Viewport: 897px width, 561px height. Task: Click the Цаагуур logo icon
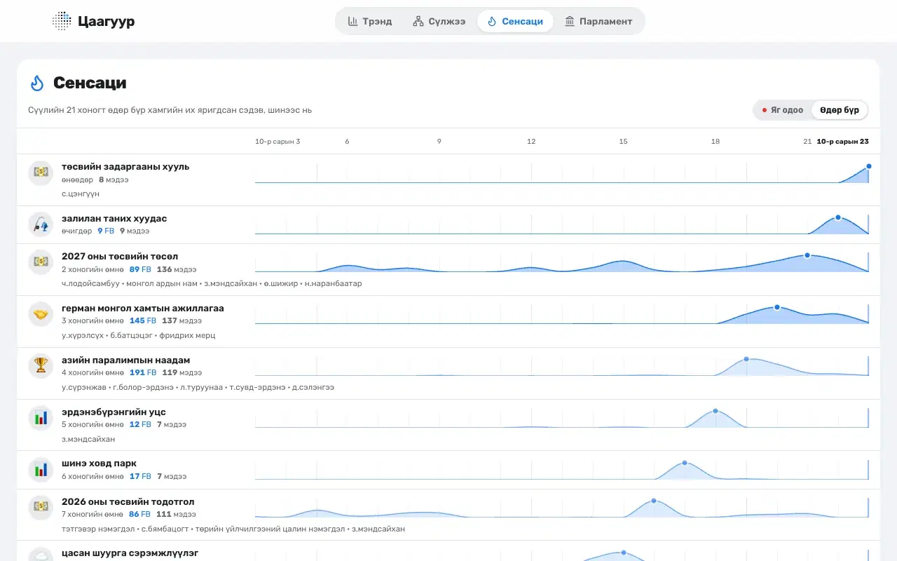62,21
